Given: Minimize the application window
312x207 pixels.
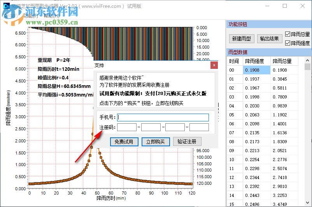Looking at the screenshot, I should pyautogui.click(x=267, y=6).
